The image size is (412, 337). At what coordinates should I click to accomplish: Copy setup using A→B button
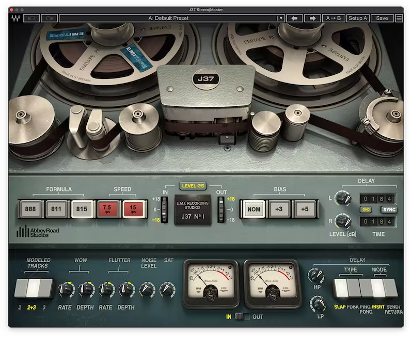pos(333,18)
